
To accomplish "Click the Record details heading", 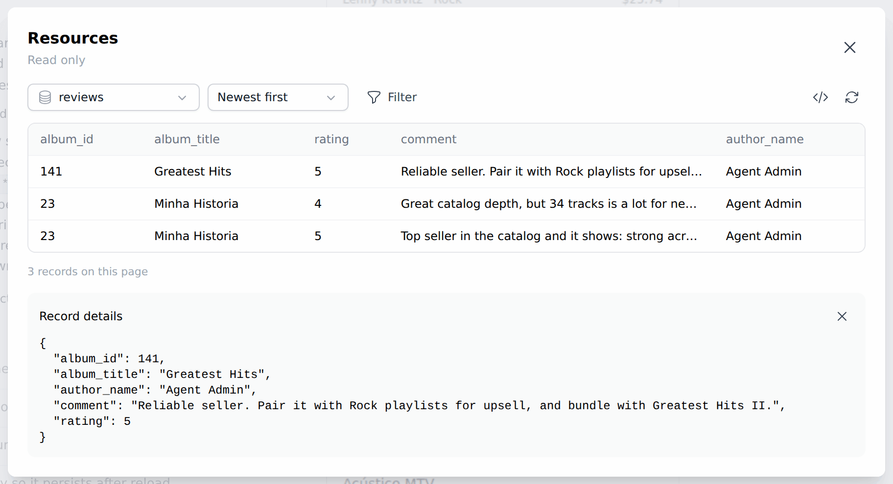I will [81, 316].
